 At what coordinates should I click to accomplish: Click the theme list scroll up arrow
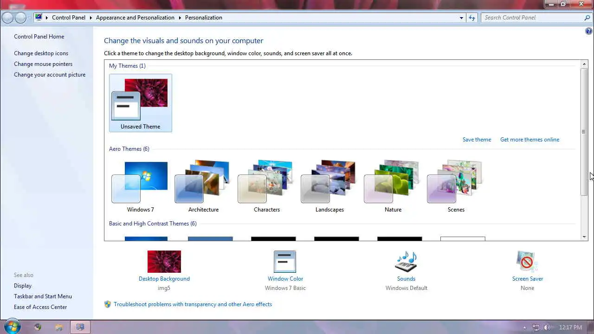(x=584, y=64)
